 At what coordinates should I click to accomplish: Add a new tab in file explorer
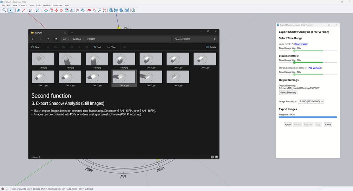click(72, 33)
